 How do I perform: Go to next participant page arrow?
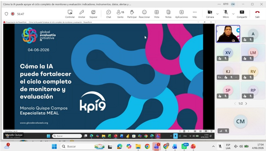246,103
